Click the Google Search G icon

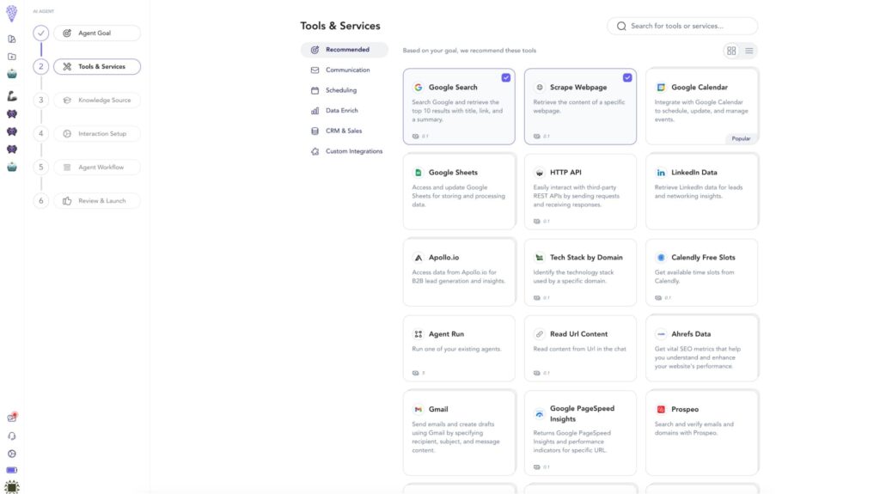click(419, 88)
